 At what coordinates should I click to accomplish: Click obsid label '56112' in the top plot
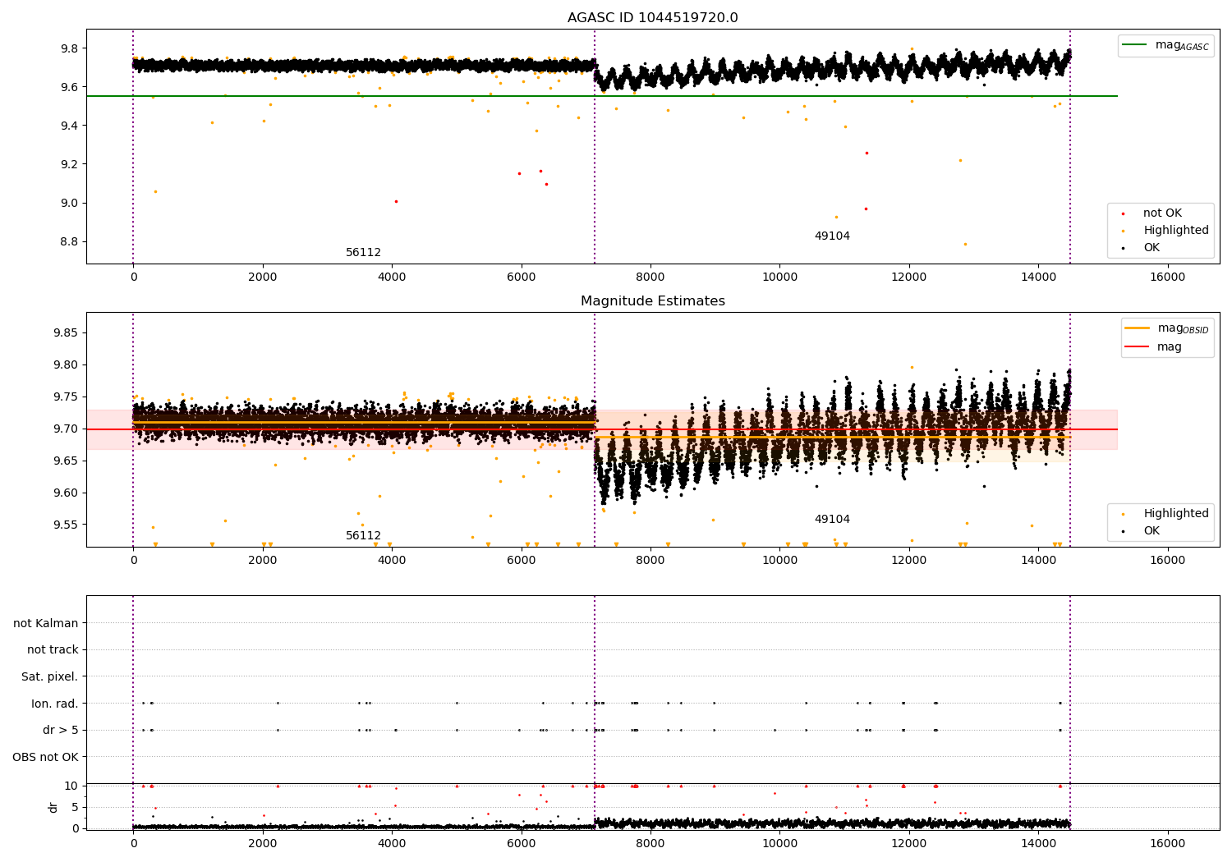[x=363, y=253]
